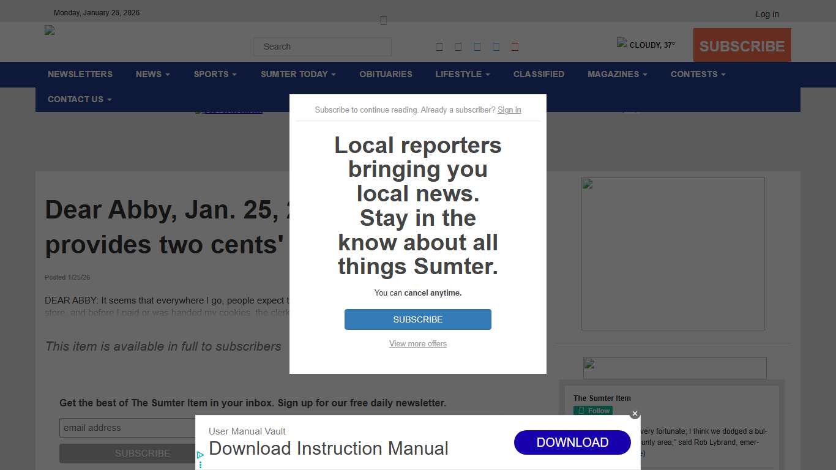Click the green Follow button
Image resolution: width=836 pixels, height=470 pixels.
593,411
